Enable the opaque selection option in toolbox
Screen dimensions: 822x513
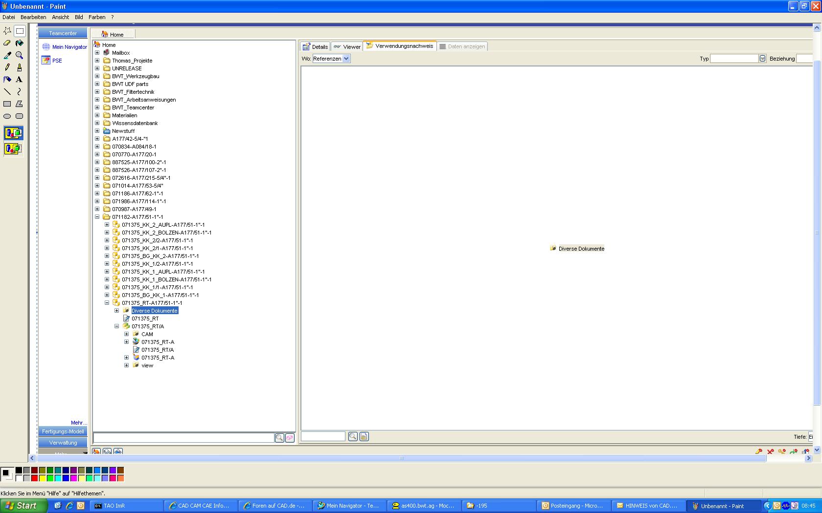coord(13,133)
